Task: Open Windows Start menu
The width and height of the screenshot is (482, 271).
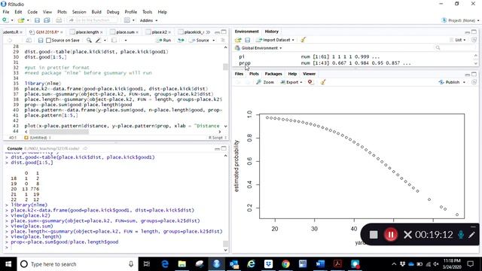Action: tap(8, 264)
